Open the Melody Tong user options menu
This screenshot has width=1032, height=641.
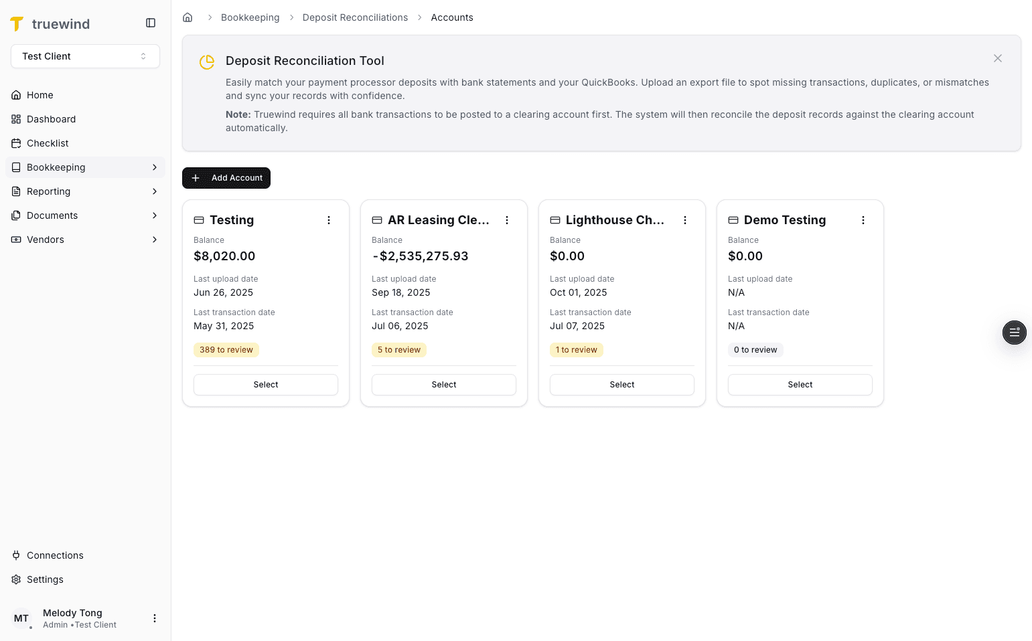click(x=155, y=618)
